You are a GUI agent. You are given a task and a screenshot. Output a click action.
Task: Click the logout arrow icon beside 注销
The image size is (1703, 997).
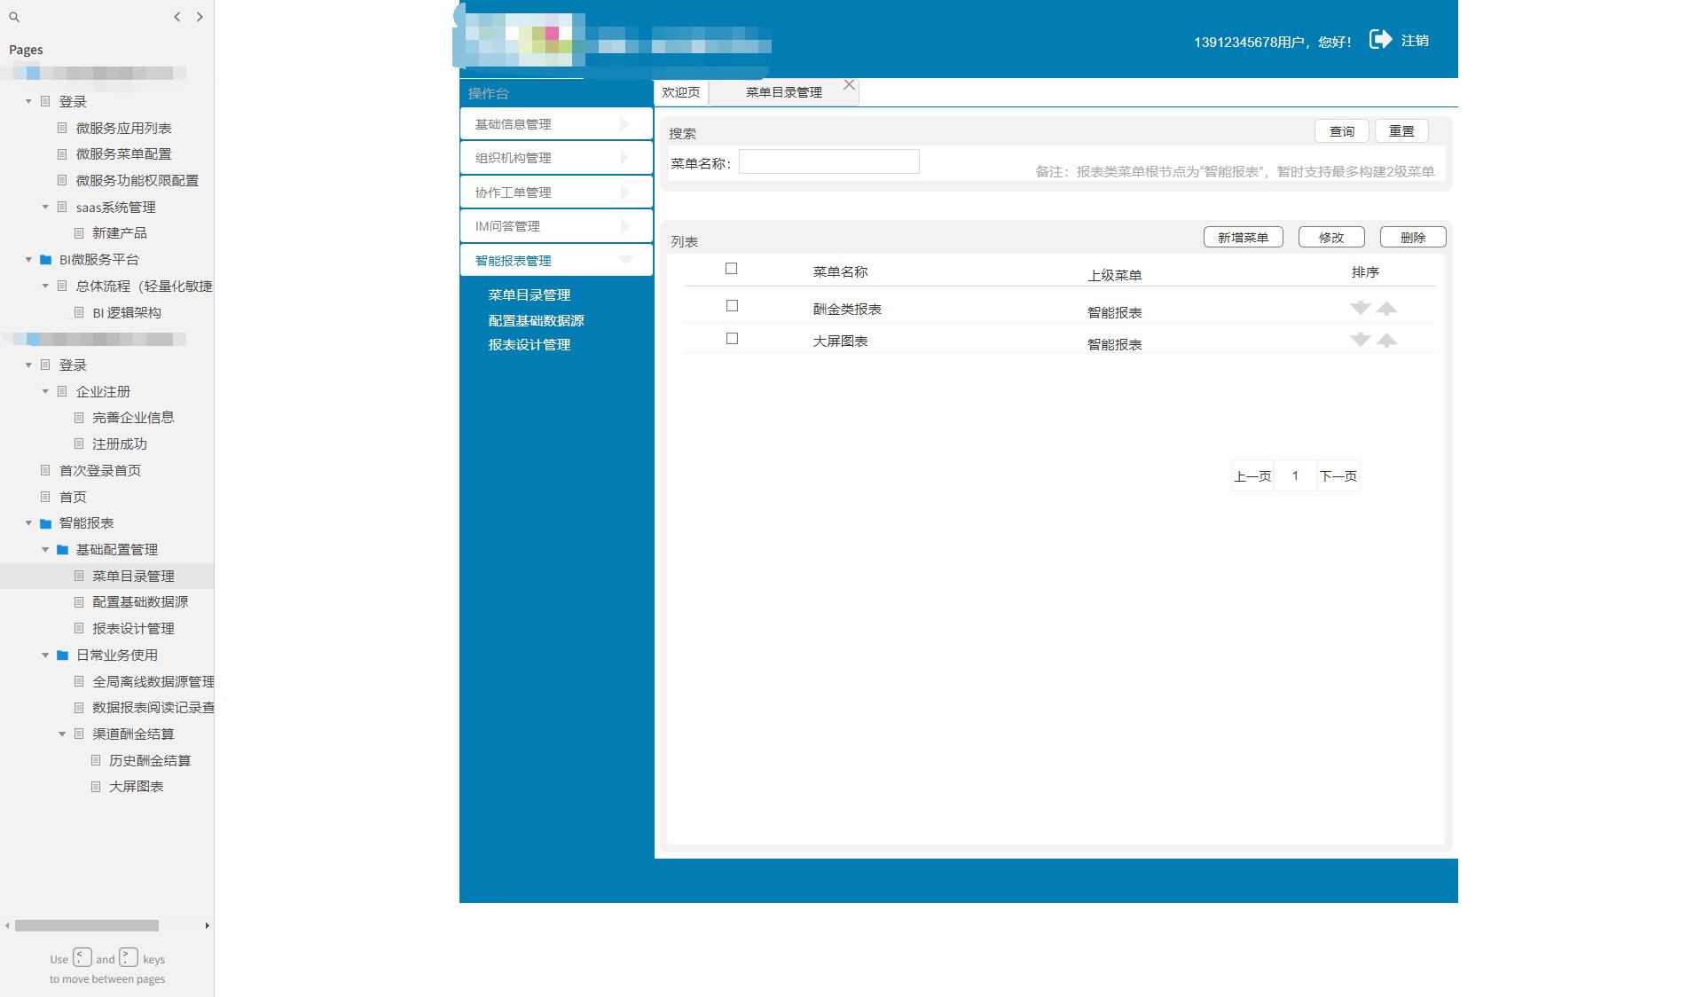click(1380, 39)
